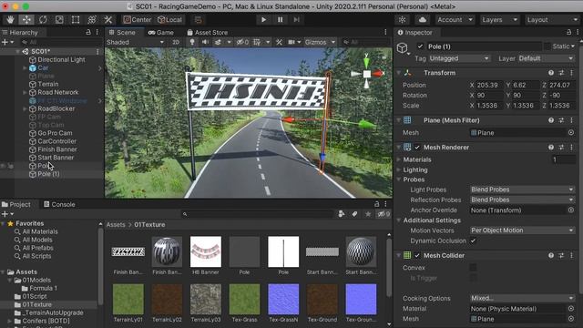The height and width of the screenshot is (328, 583).
Task: Select Directional Light in Hierarchy
Action: coord(61,59)
